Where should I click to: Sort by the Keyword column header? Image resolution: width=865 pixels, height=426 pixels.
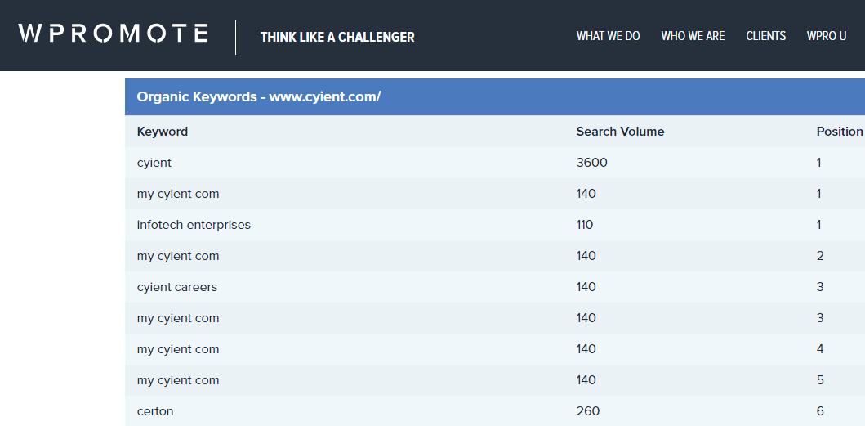tap(163, 132)
